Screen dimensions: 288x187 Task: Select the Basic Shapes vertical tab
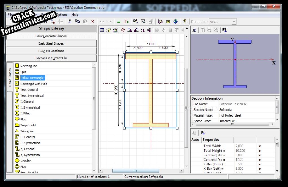point(10,77)
